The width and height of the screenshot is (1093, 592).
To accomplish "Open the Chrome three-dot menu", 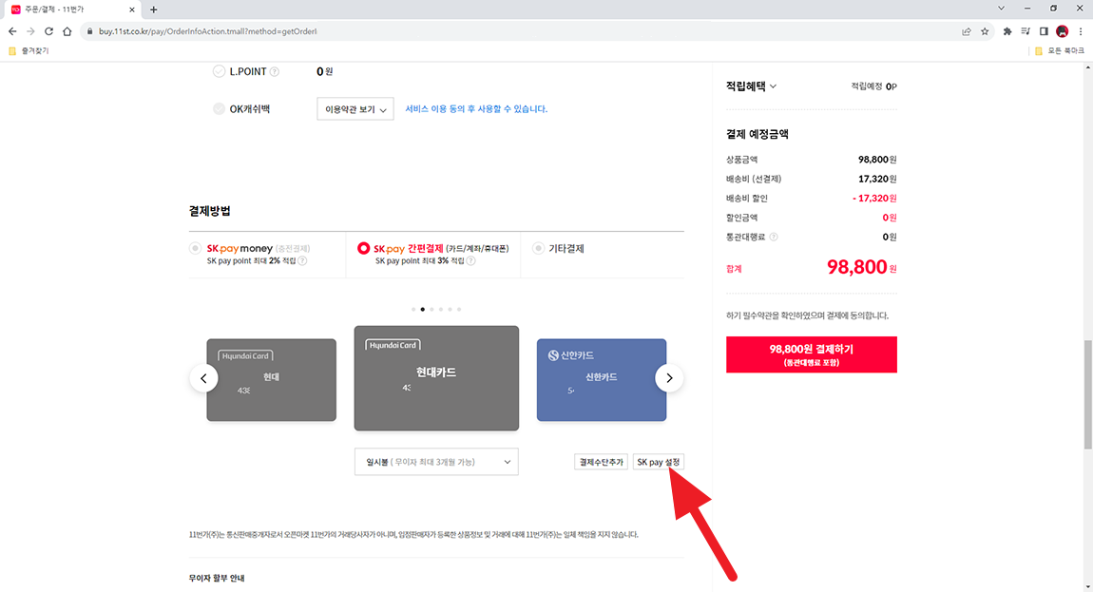I will point(1080,30).
